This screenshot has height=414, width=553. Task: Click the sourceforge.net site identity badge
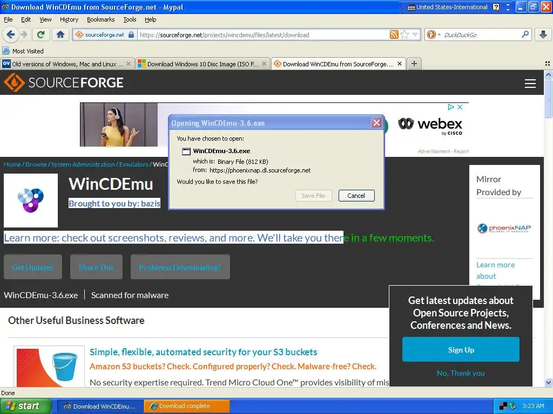tap(104, 34)
